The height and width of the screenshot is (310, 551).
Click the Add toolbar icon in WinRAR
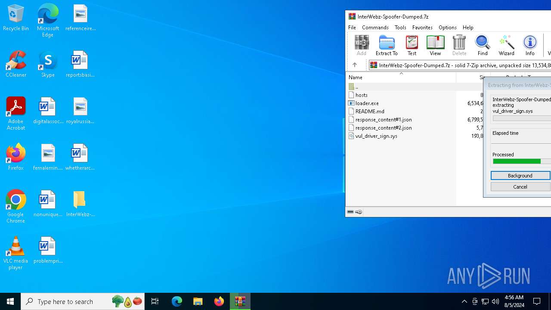click(362, 45)
